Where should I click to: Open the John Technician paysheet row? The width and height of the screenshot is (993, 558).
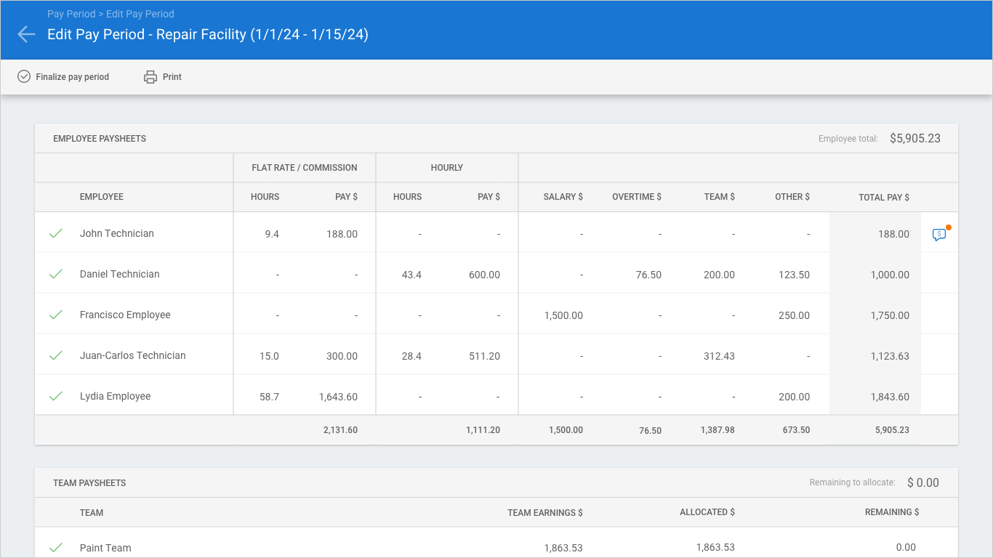pyautogui.click(x=117, y=233)
